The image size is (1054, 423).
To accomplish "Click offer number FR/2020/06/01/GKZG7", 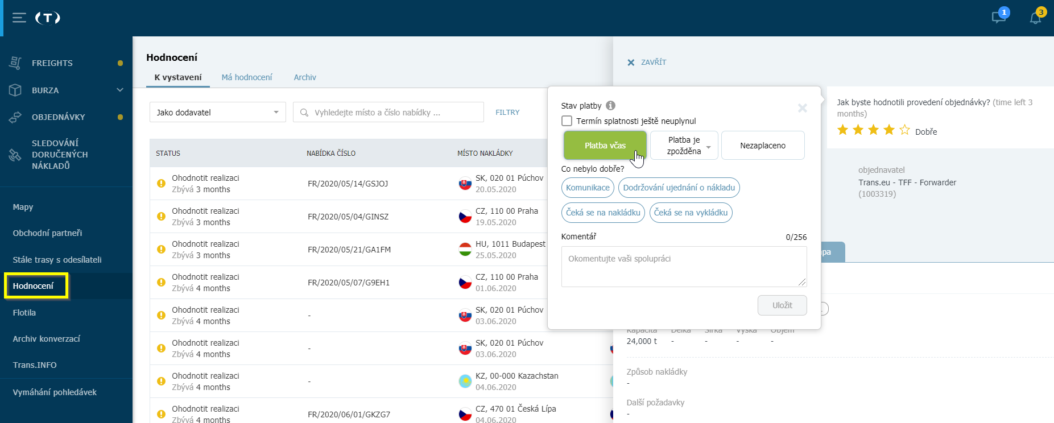I will pos(349,414).
